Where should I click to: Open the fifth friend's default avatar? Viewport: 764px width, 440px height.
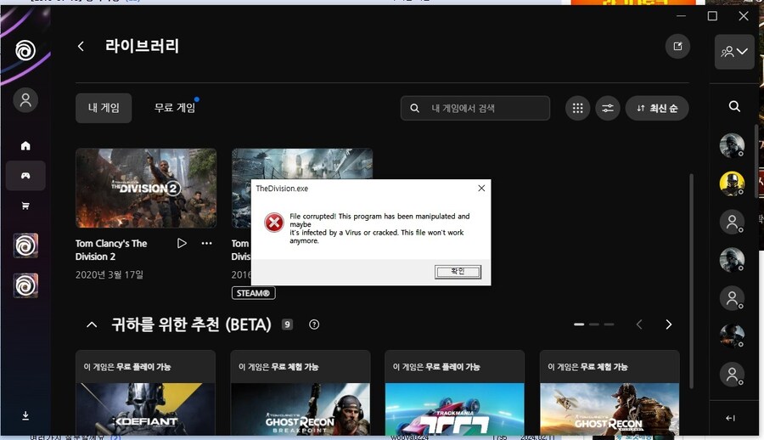click(x=732, y=298)
